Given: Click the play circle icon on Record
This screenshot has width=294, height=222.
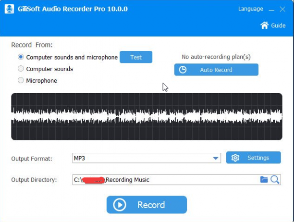Looking at the screenshot, I should 120,205.
